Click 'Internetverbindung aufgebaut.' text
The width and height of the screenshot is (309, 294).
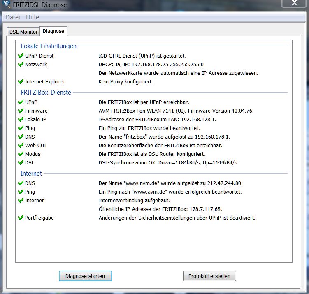coord(134,201)
